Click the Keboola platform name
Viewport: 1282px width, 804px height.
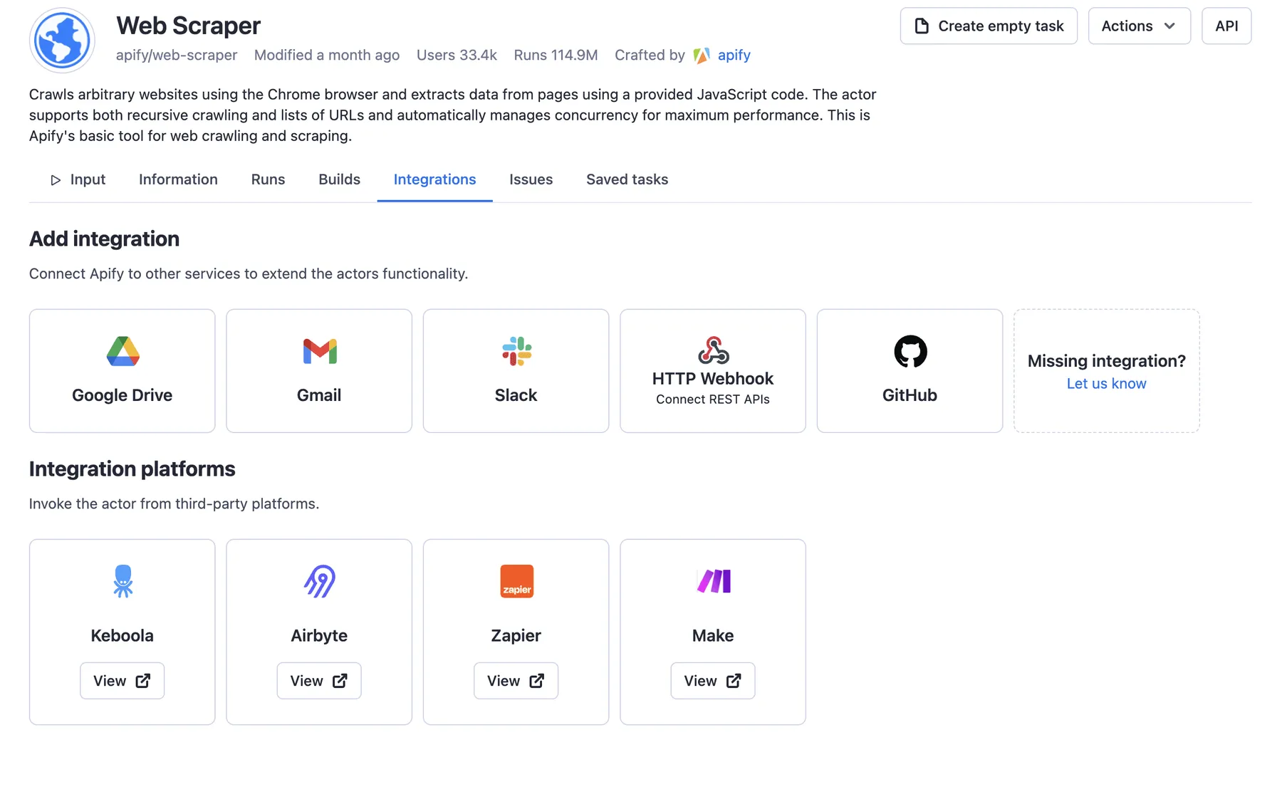point(122,635)
